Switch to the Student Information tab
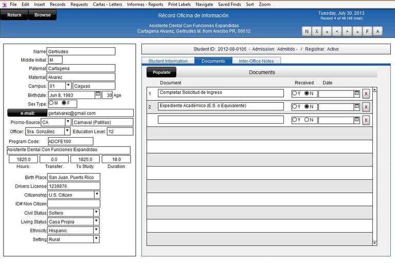This screenshot has width=395, height=263. coord(168,61)
